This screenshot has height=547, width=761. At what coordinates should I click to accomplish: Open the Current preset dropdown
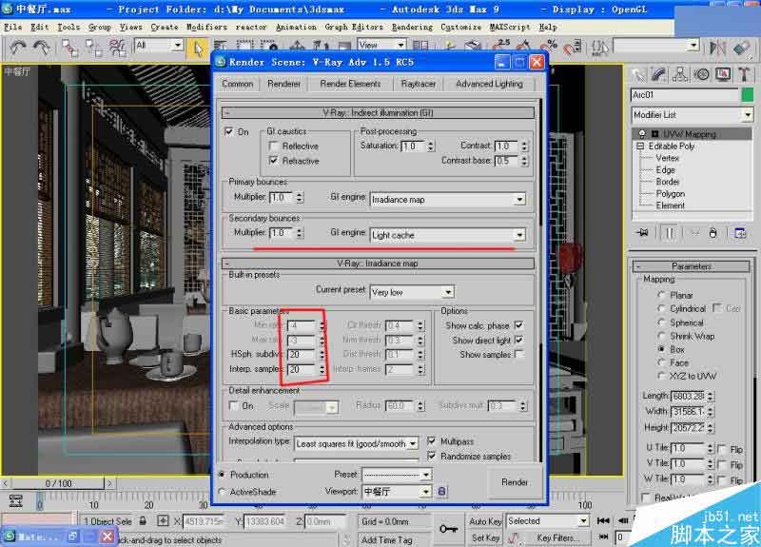(447, 292)
